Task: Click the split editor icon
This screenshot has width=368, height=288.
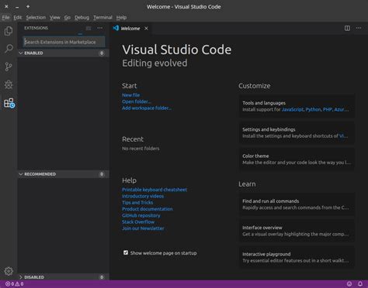Action: pyautogui.click(x=347, y=28)
